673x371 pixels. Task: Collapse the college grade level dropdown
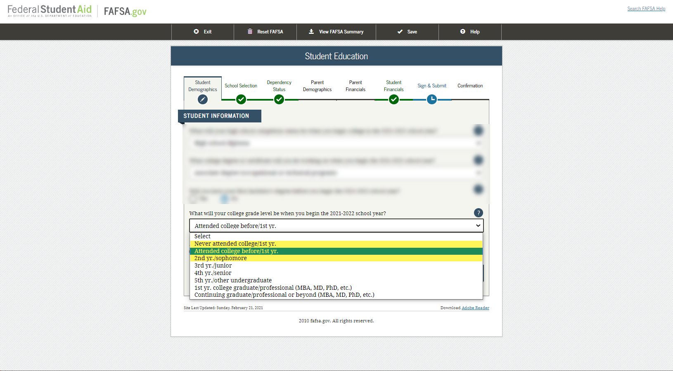pos(336,225)
